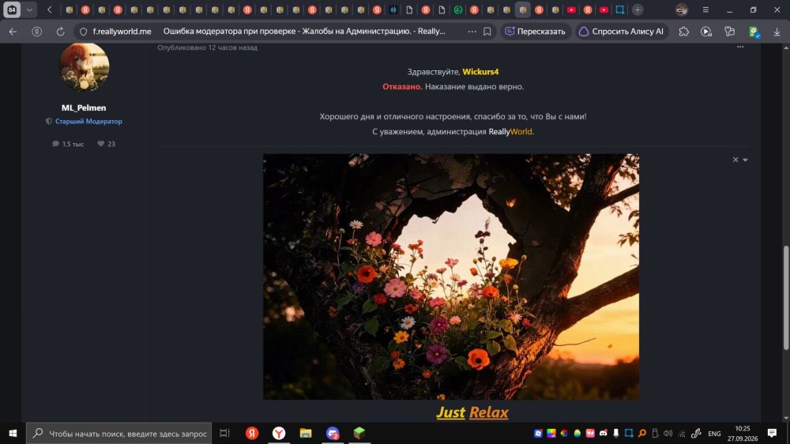Expand the tab group counter dropdown
Image resolution: width=790 pixels, height=444 pixels.
(x=29, y=9)
